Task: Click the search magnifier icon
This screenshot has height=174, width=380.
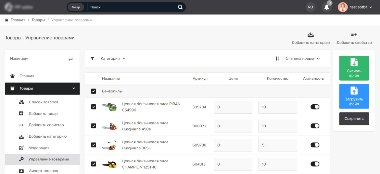Action: point(180,7)
